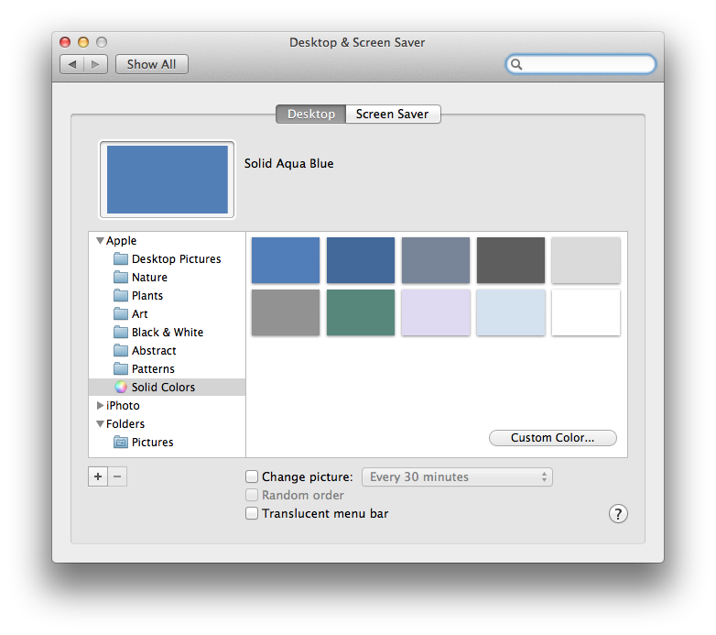The height and width of the screenshot is (635, 716).
Task: Collapse the Folders group triangle
Action: (100, 423)
